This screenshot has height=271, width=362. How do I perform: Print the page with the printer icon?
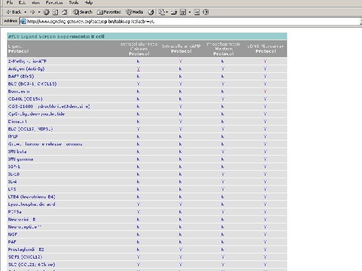[x=174, y=12]
